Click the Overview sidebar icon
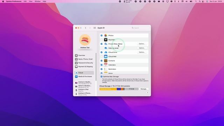 pos(76,55)
